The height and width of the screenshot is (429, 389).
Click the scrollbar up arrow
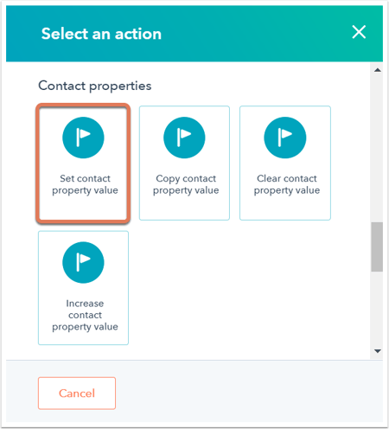click(378, 70)
